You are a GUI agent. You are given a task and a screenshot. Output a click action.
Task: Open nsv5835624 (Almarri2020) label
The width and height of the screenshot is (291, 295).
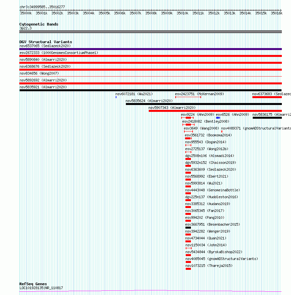(x=149, y=101)
